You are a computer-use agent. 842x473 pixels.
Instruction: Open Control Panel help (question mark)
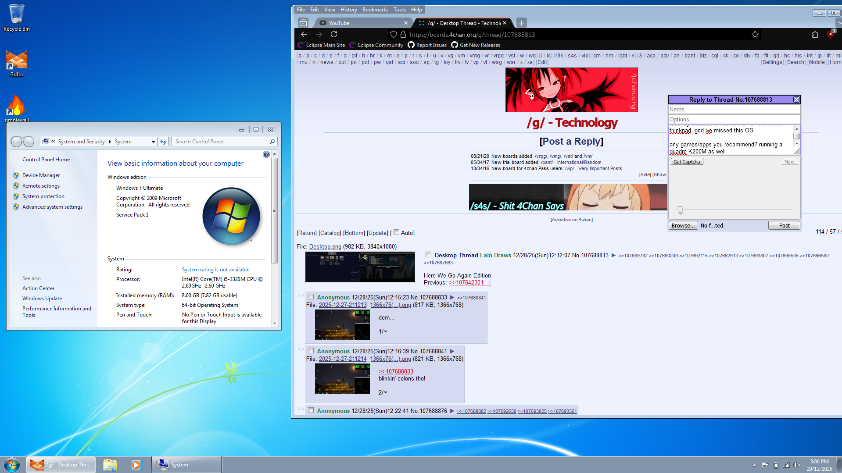266,154
